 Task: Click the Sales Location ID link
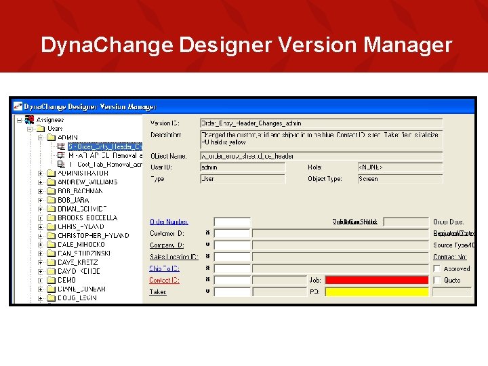[x=174, y=257]
